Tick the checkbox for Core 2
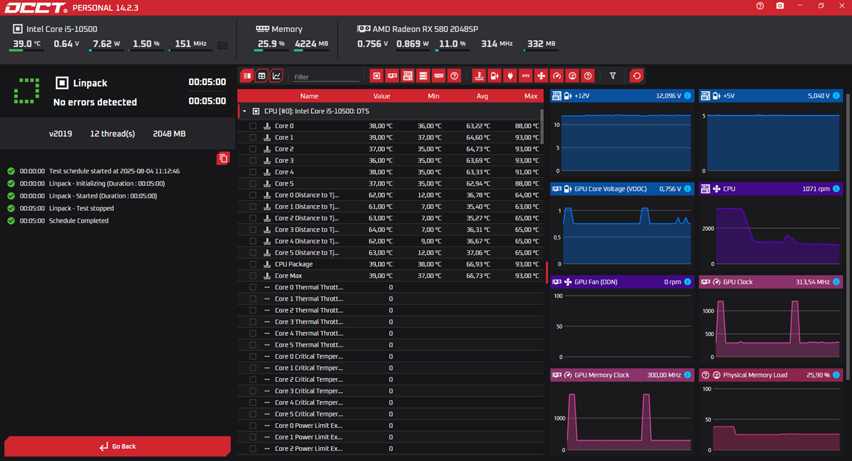The width and height of the screenshot is (852, 461). tap(253, 149)
